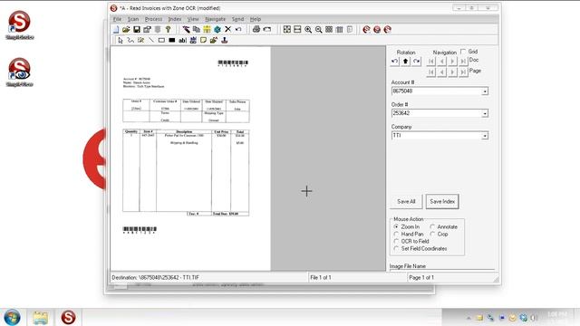
Task: Click the new document toolbar icon
Action: 116,30
